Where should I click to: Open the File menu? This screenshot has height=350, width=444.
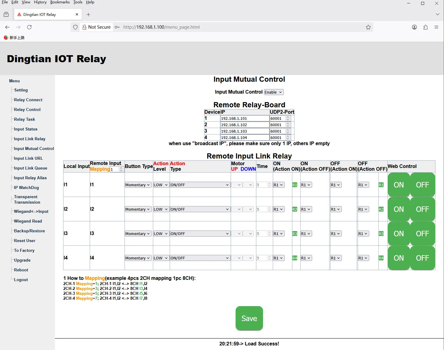click(x=5, y=2)
